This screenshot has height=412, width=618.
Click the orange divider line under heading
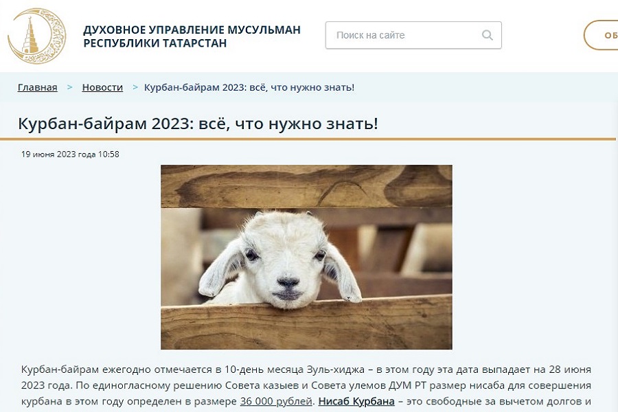tap(308, 139)
